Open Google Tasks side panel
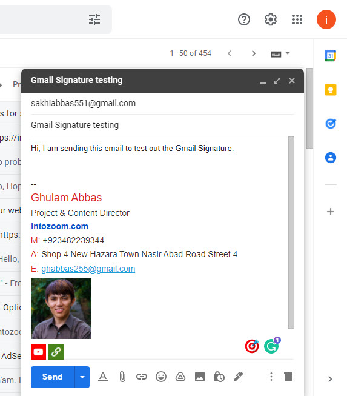The width and height of the screenshot is (347, 396). click(331, 124)
